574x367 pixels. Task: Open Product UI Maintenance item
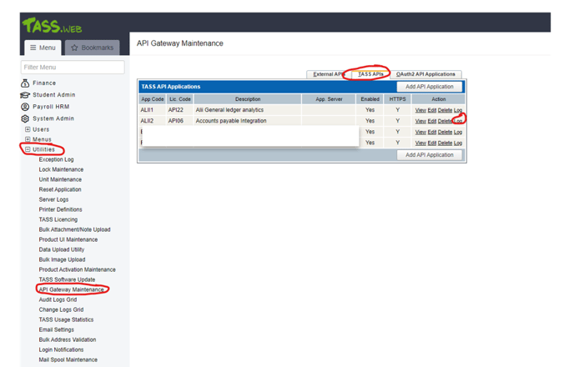pos(68,239)
